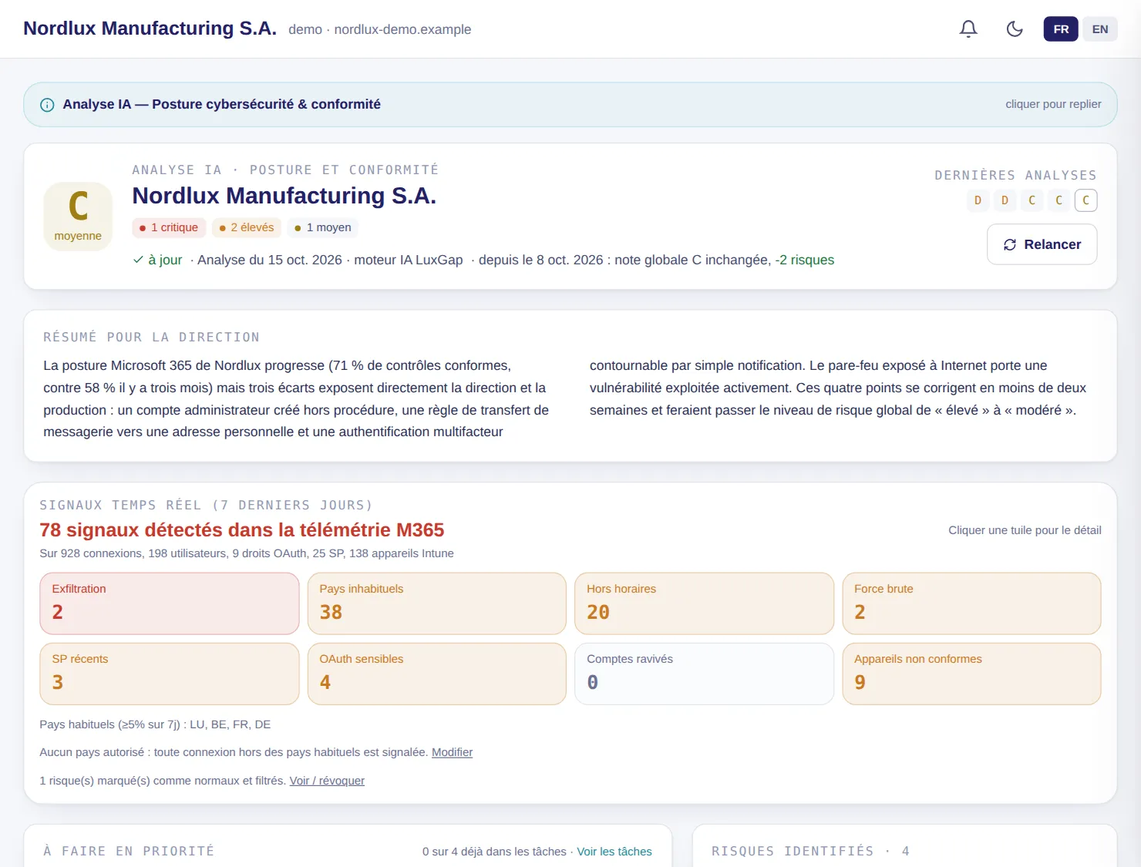Toggle dark mode moon icon
The height and width of the screenshot is (867, 1141).
tap(1015, 29)
